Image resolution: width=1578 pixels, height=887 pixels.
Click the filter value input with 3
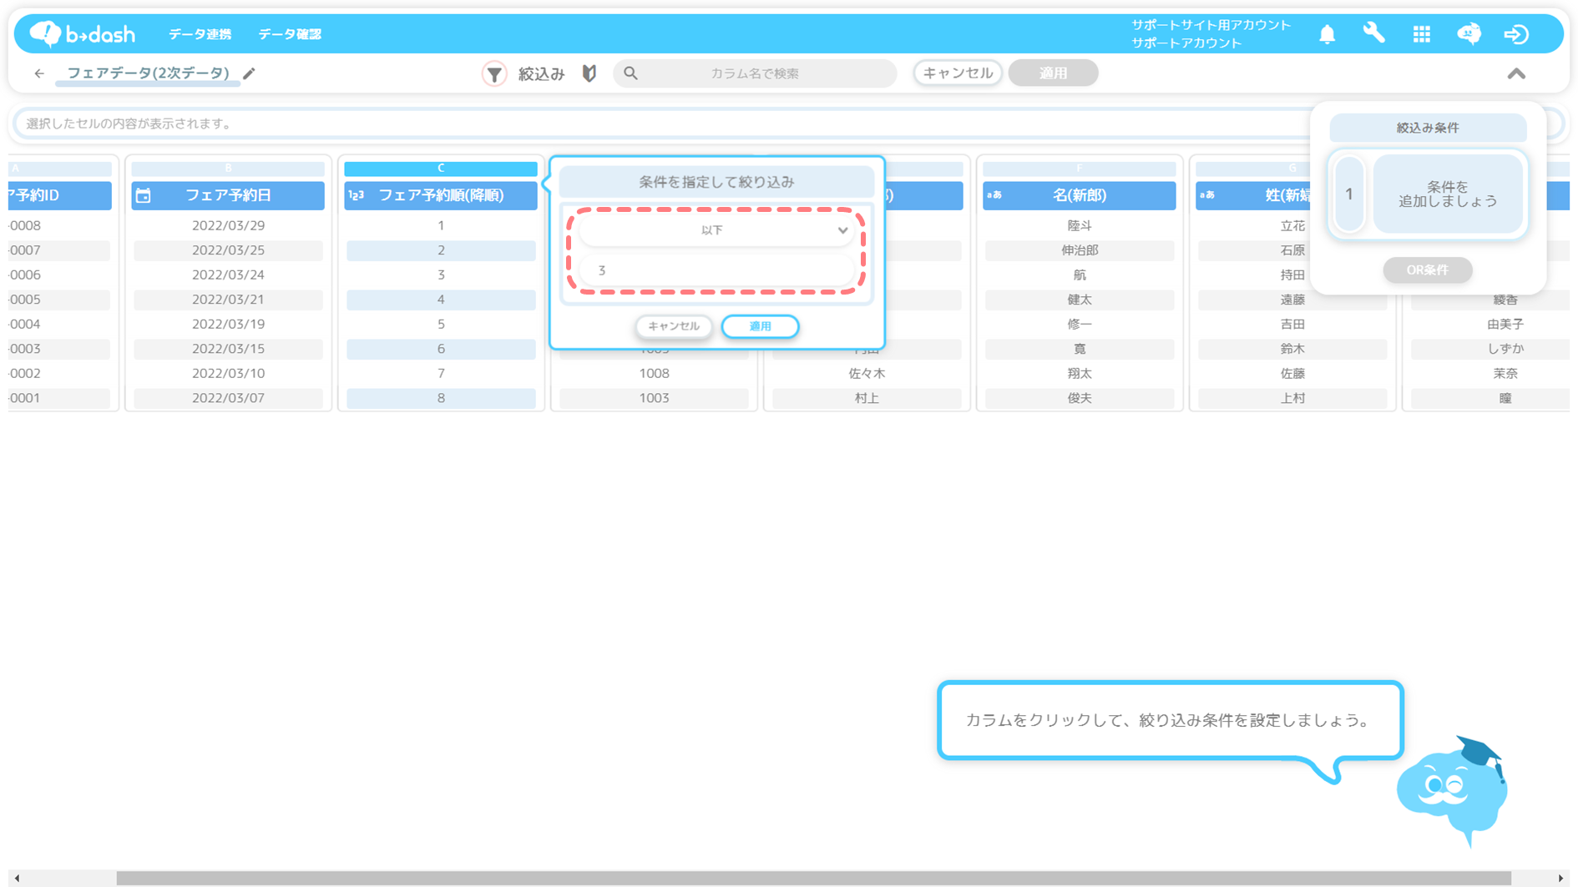[x=716, y=270]
